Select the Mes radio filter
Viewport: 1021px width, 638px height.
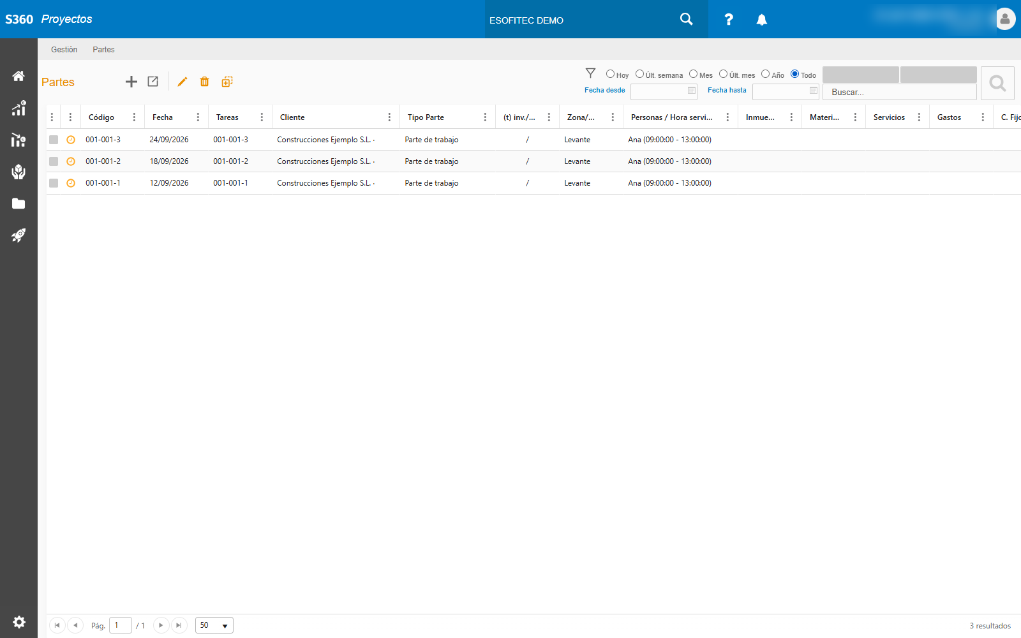pos(693,74)
